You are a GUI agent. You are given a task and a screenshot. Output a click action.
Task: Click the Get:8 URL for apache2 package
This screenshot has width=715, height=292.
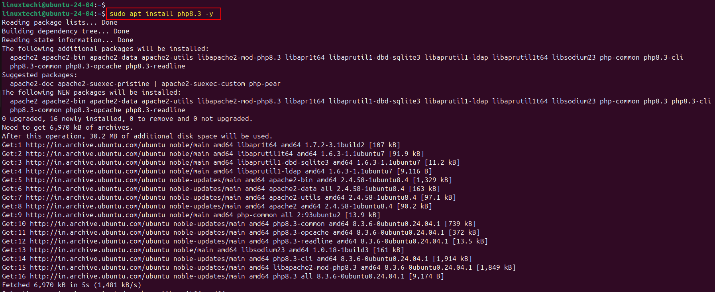click(x=96, y=206)
